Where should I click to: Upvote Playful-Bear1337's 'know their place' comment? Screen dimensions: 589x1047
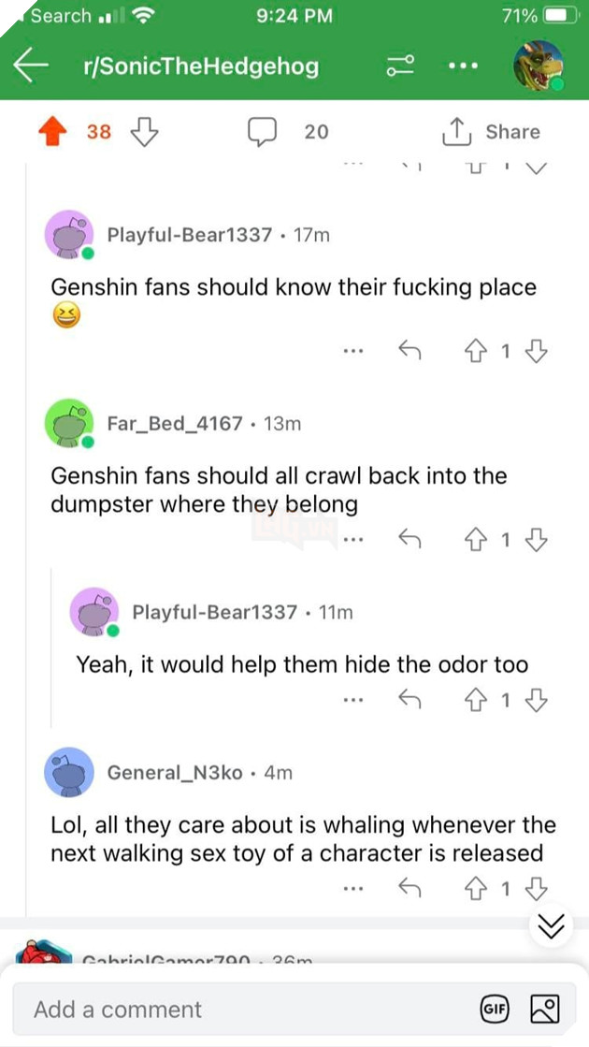point(474,351)
